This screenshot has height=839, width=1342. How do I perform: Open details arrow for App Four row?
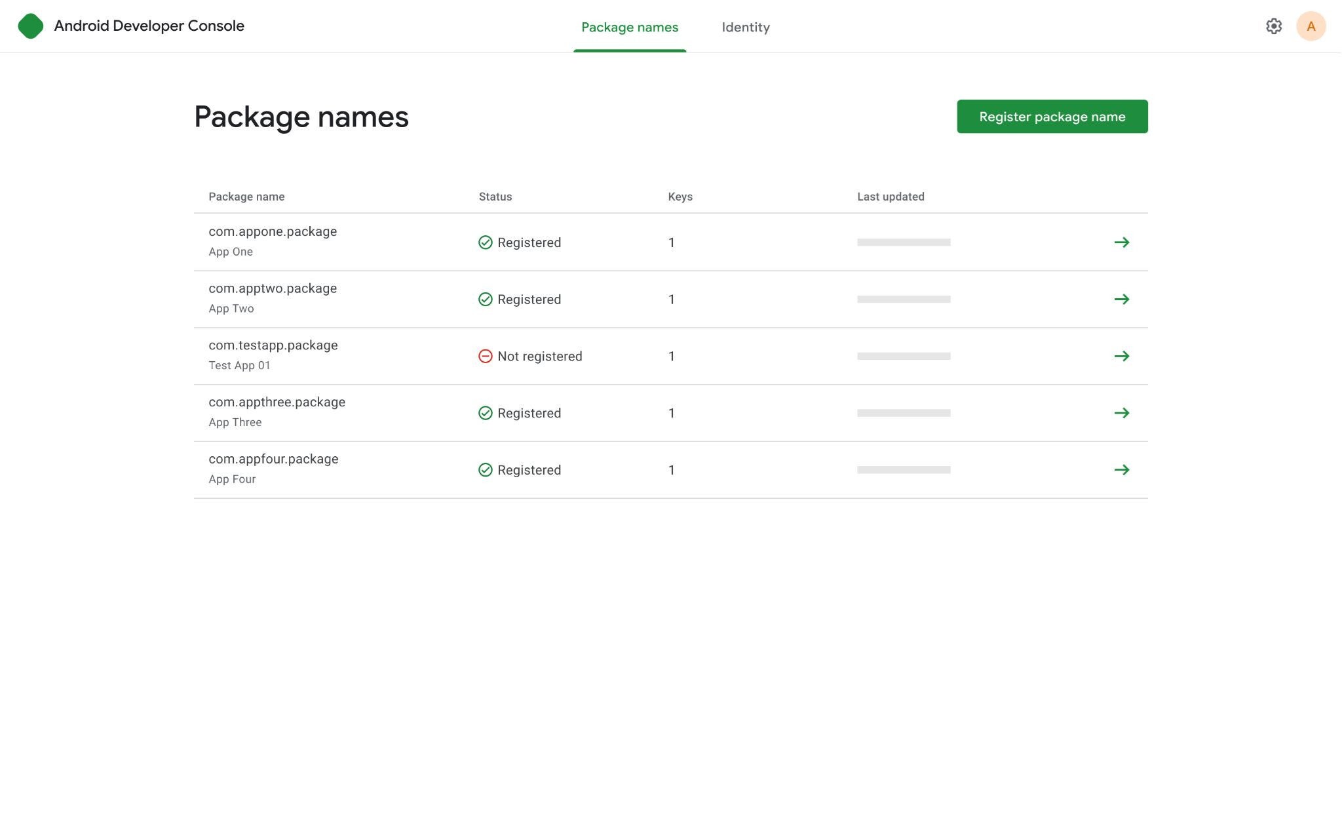[1122, 469]
